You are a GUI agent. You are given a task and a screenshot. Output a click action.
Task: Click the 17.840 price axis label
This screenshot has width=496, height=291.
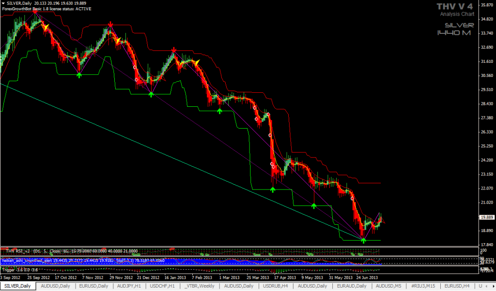click(487, 245)
